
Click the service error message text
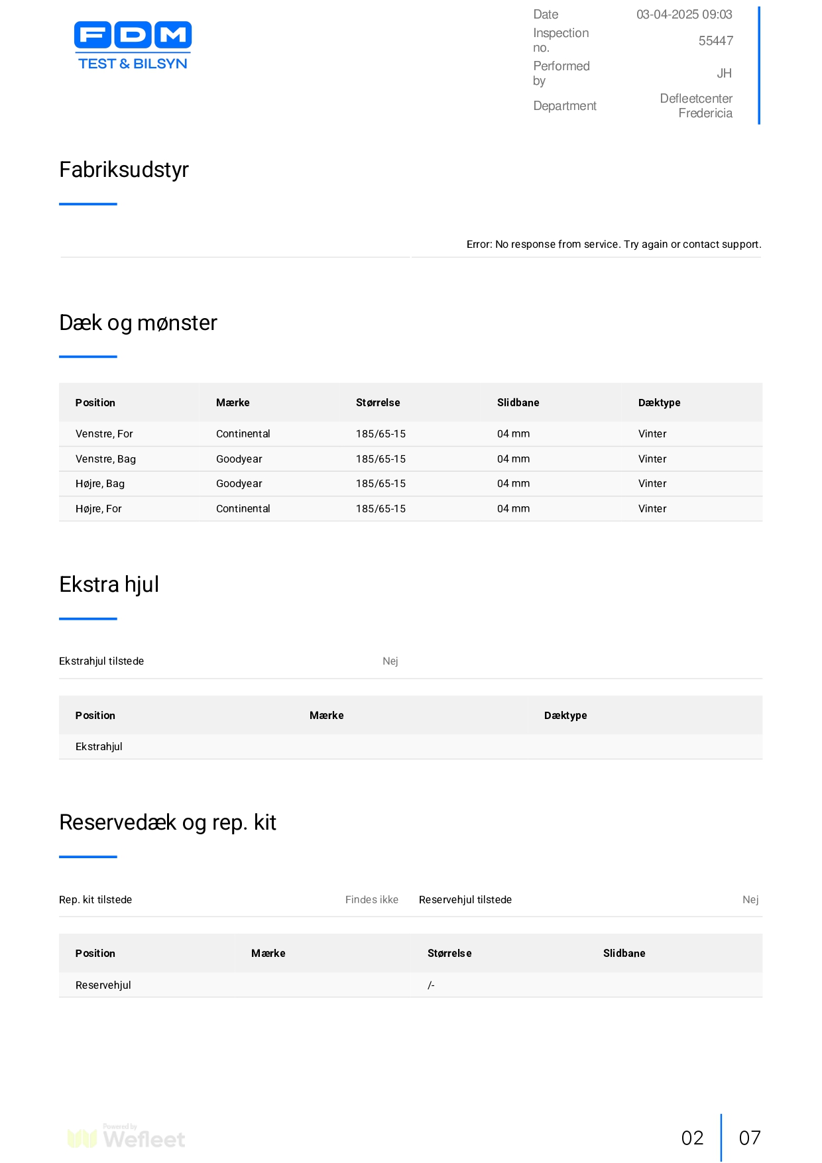coord(614,245)
